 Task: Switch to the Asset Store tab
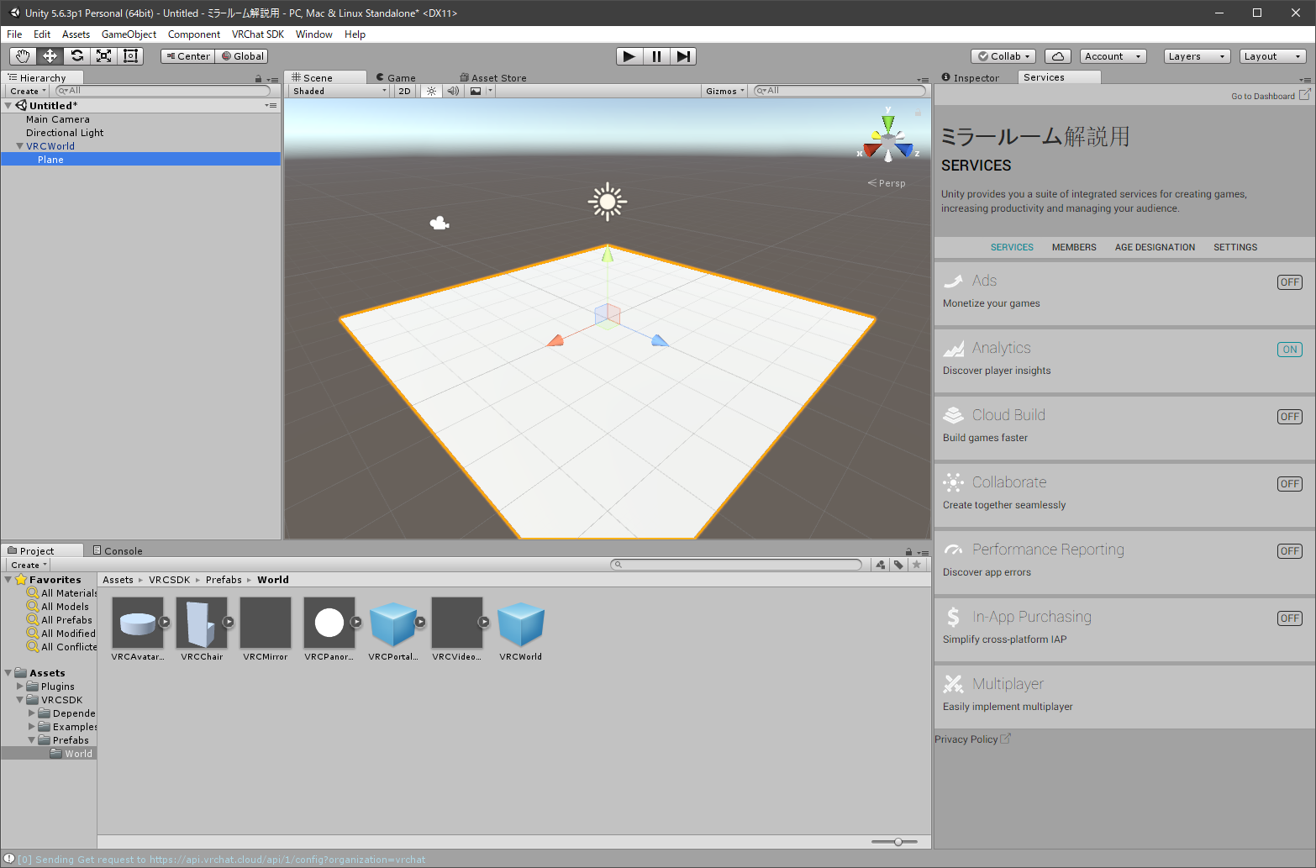coord(493,78)
